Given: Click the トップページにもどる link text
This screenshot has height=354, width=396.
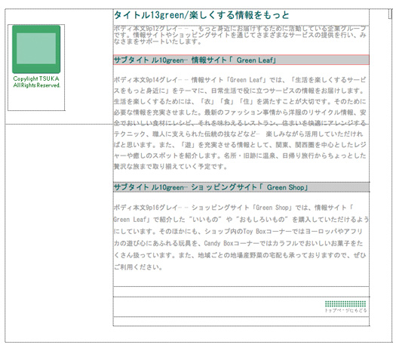Looking at the screenshot, I should 345,310.
